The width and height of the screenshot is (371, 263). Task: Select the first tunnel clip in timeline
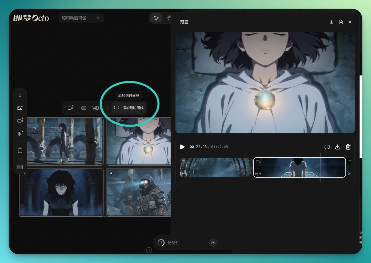tap(216, 167)
